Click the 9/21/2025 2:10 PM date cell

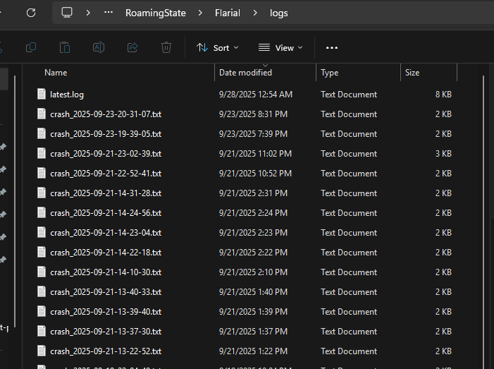(x=253, y=272)
